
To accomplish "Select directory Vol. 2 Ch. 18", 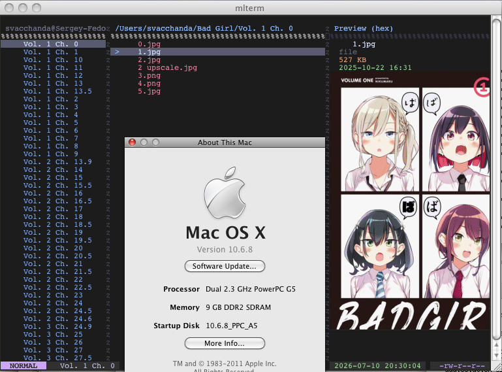I will [53, 217].
